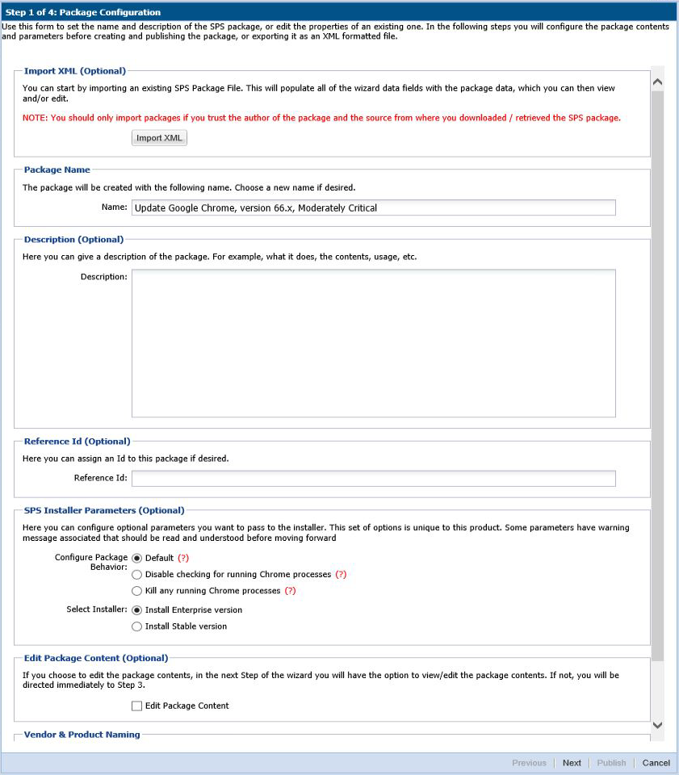
Task: Click help icon beside Kill running Chrome processes
Action: coord(290,591)
